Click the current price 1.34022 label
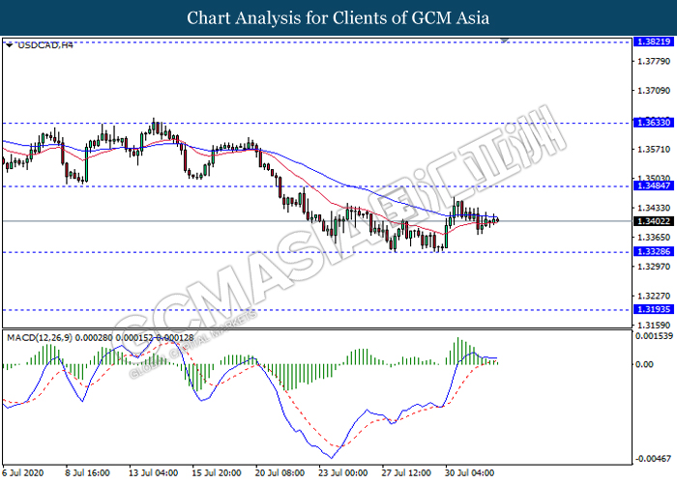 click(x=654, y=221)
